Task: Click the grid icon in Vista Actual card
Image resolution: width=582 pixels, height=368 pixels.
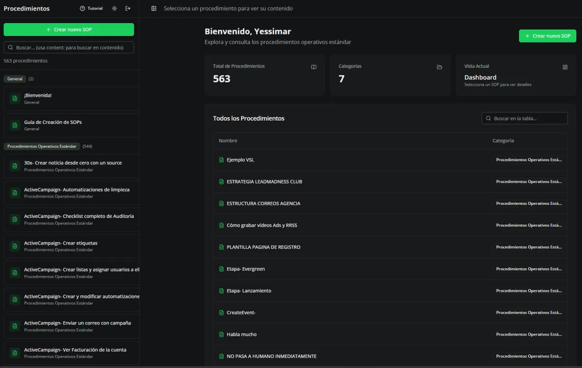Action: pyautogui.click(x=565, y=67)
